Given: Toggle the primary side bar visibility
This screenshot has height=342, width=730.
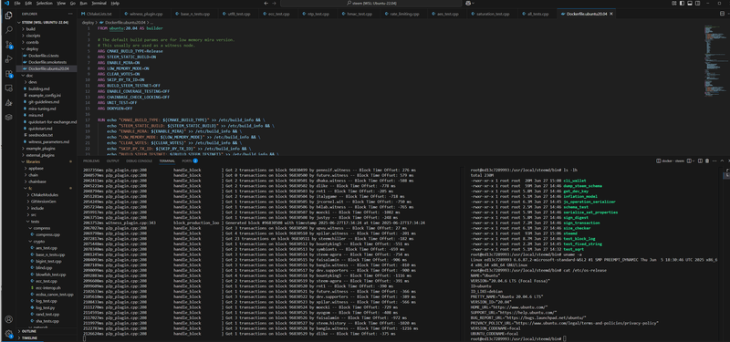Looking at the screenshot, I should pos(682,3).
